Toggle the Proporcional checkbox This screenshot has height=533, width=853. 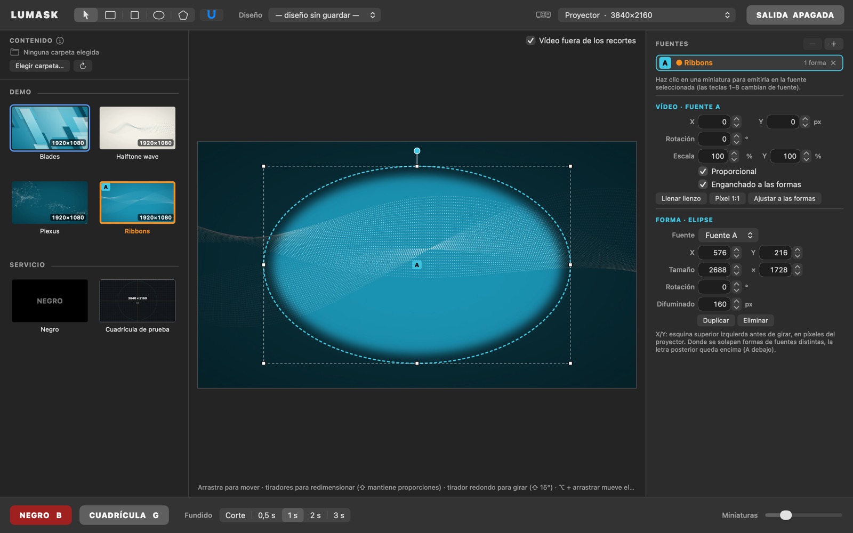click(x=703, y=172)
